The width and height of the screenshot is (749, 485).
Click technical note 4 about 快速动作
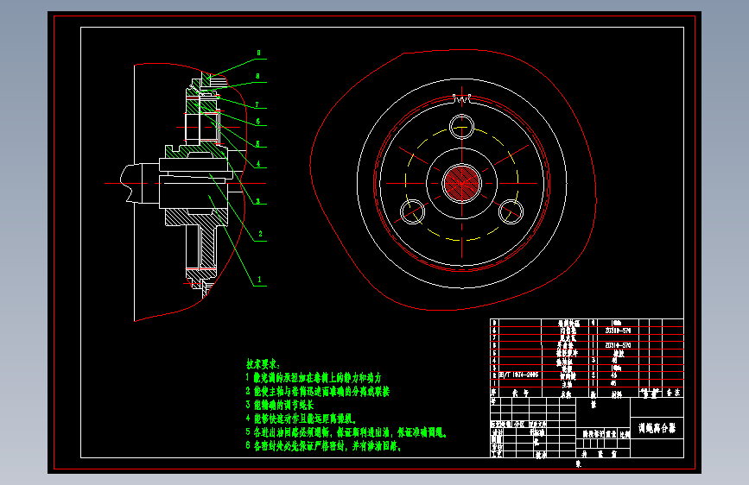[301, 419]
